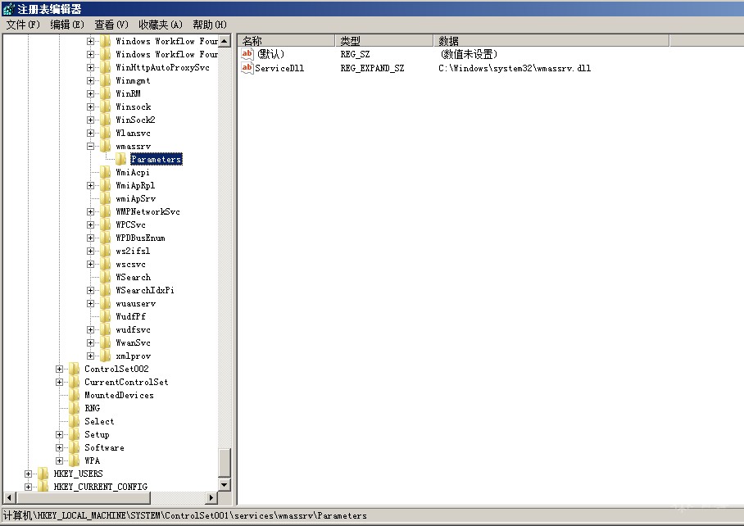The height and width of the screenshot is (526, 744).
Task: Expand the CurrentControlSet tree node
Action: tap(59, 382)
